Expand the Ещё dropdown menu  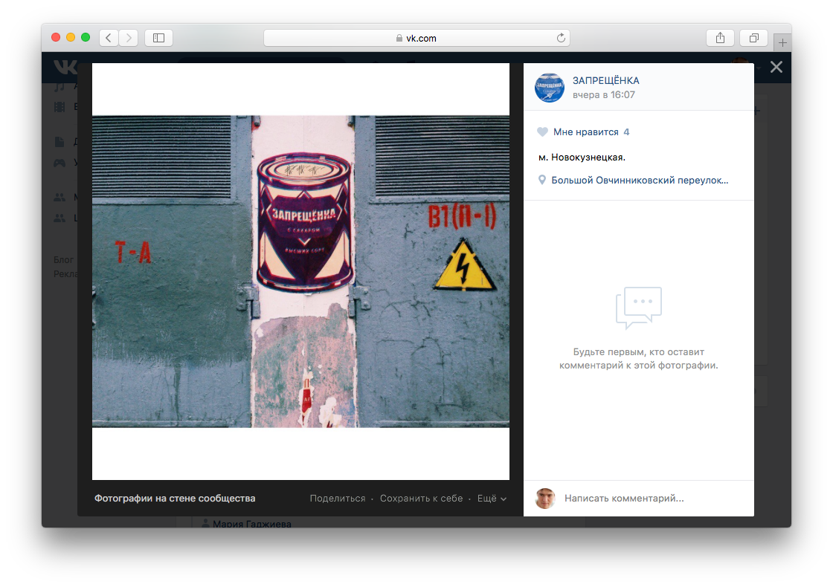coord(491,499)
